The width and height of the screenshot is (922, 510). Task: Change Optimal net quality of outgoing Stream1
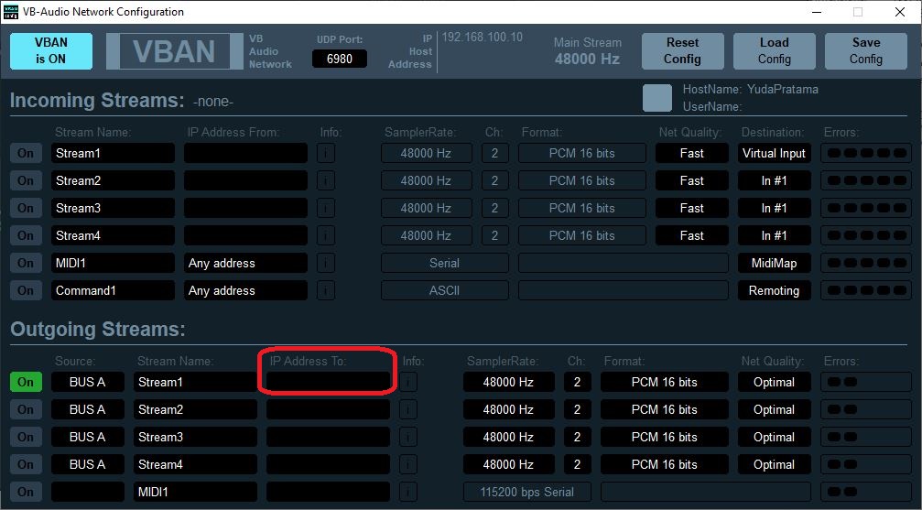775,382
